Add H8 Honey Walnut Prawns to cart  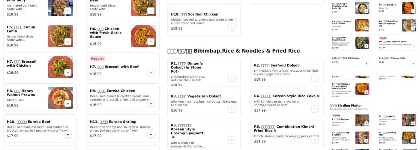point(68,103)
